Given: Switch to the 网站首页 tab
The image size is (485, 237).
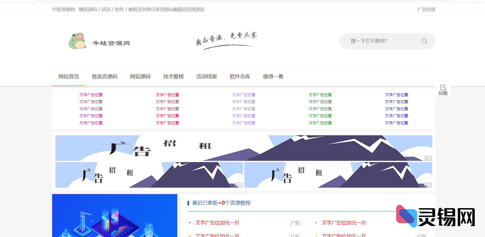Looking at the screenshot, I should tap(68, 76).
